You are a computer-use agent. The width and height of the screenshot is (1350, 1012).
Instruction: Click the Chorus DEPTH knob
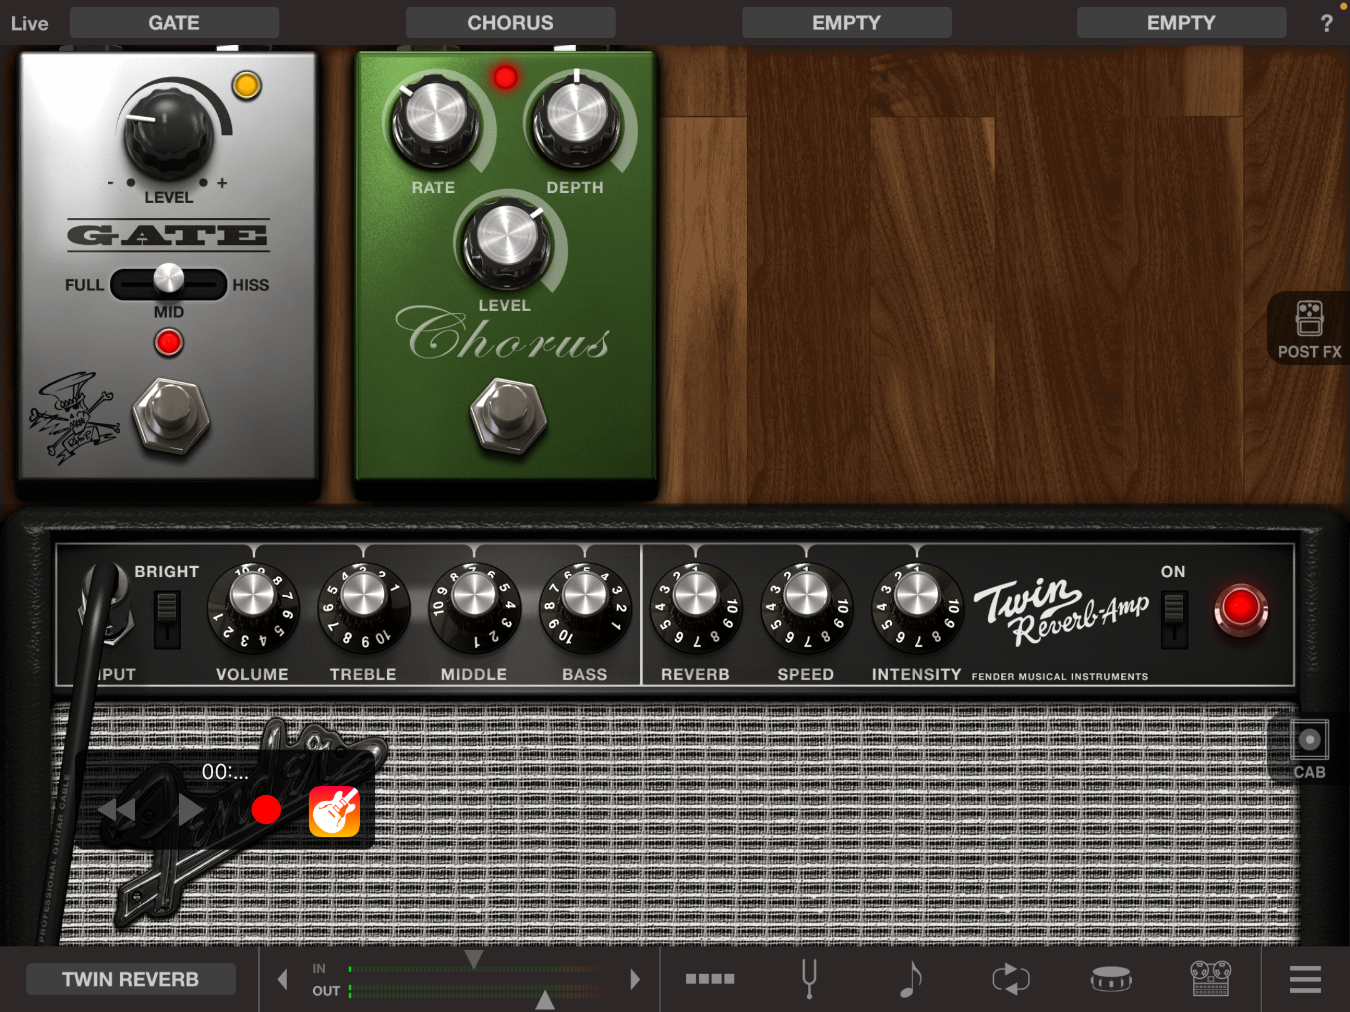(577, 122)
